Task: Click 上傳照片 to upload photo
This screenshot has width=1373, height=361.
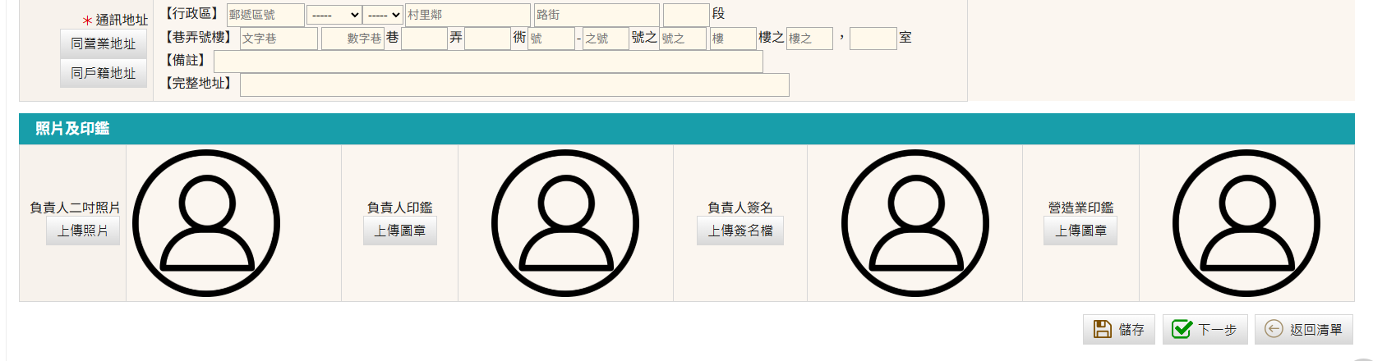Action: point(83,231)
